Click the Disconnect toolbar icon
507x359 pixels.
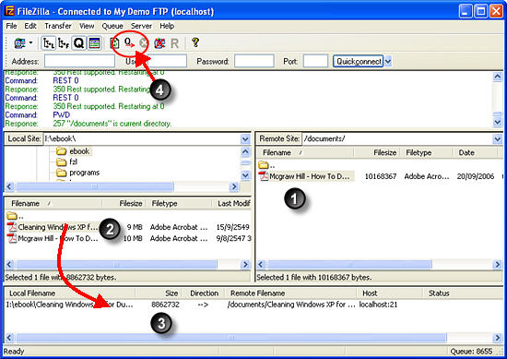(x=159, y=43)
